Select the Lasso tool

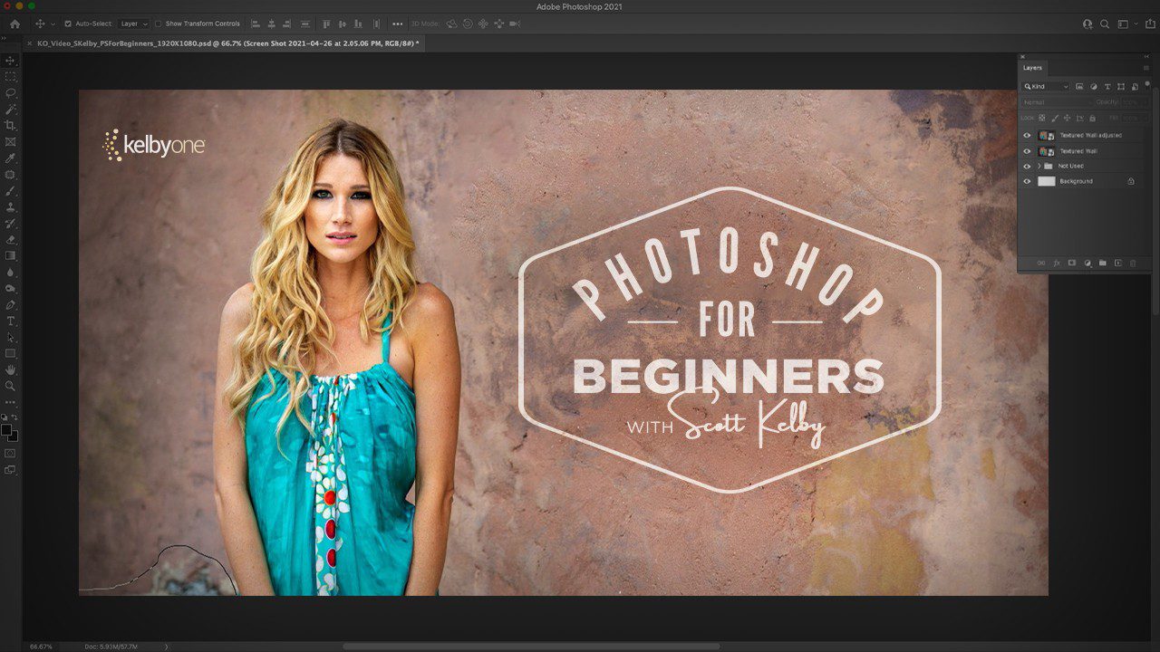click(x=11, y=93)
